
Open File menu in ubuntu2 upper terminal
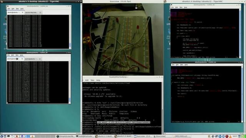pyautogui.click(x=9, y=9)
